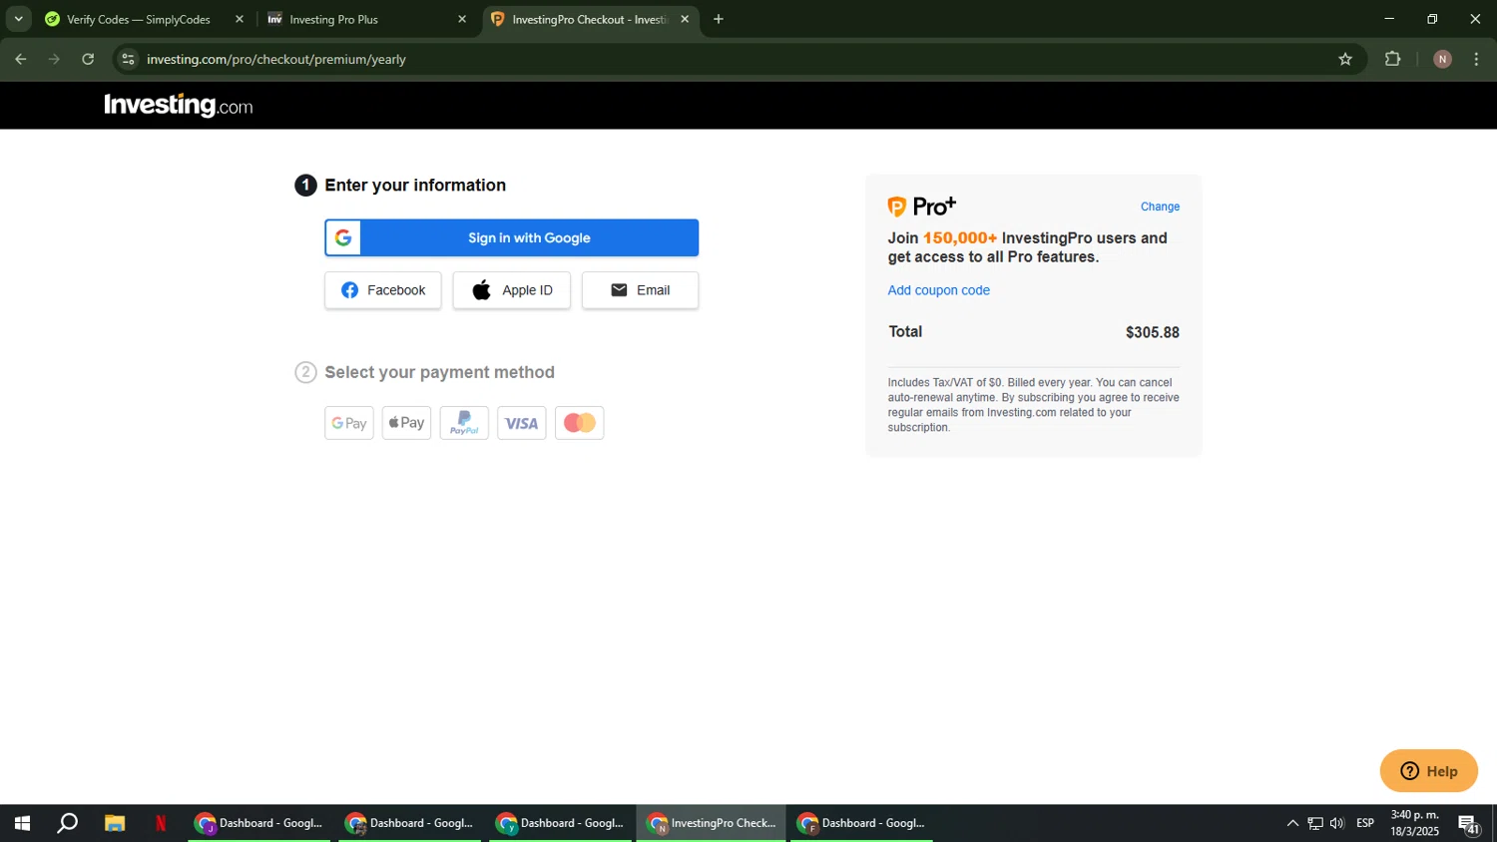Switch to the first Dashboard Chrome taskbar window
The width and height of the screenshot is (1497, 842).
(x=259, y=823)
